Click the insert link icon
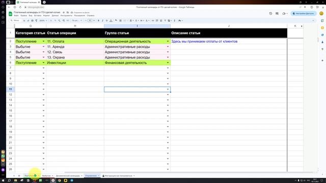This screenshot has height=183, width=326. 153,20
